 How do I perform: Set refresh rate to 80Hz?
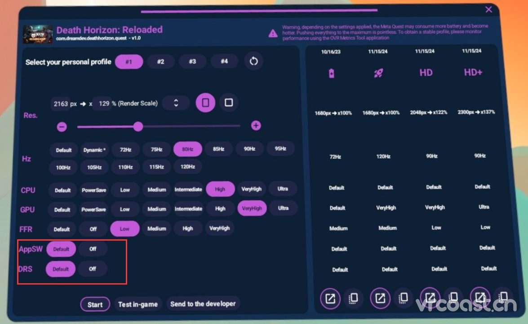tap(187, 149)
